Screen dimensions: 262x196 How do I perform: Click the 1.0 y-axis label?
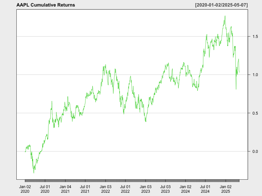coord(255,75)
